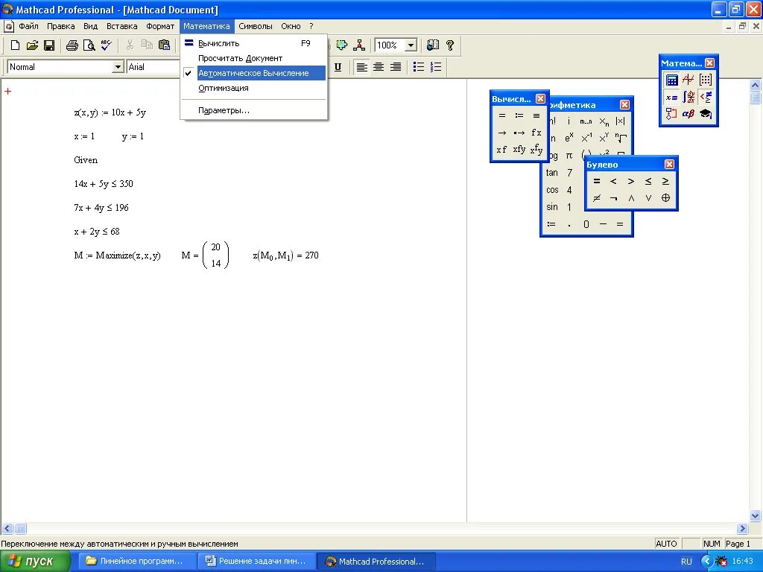
Task: Insert the ≤ operator from the Boolean palette
Action: pyautogui.click(x=648, y=182)
